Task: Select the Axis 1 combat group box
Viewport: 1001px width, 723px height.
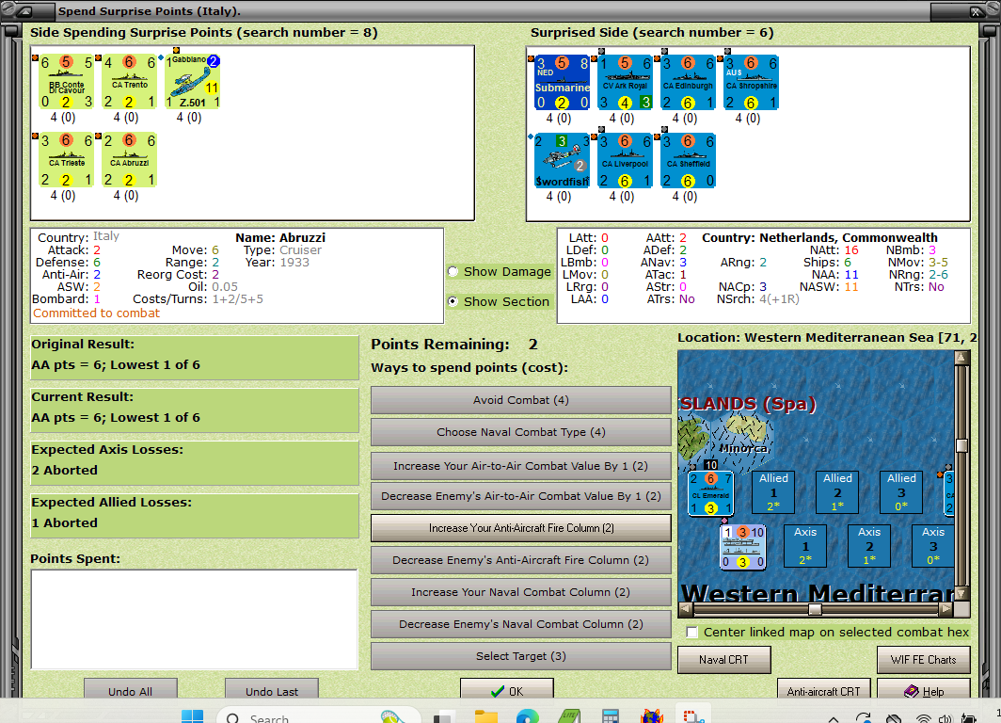Action: point(804,544)
